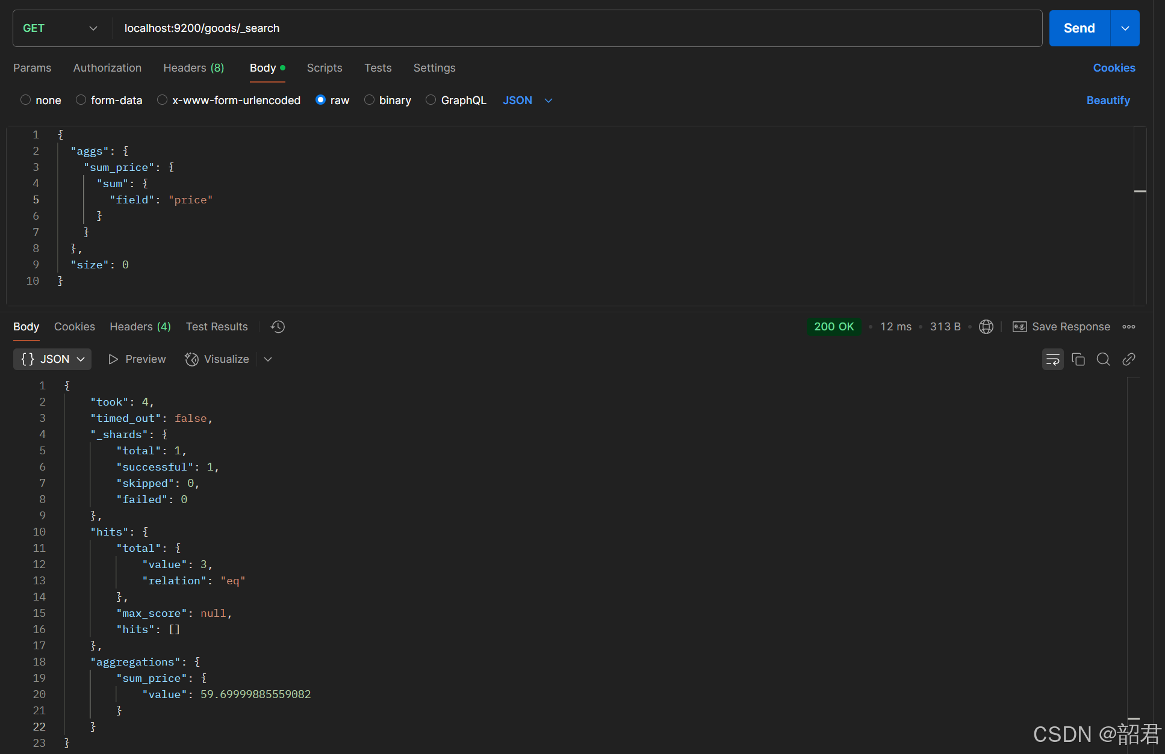The image size is (1165, 754).
Task: Select the form-data radio option
Action: click(x=81, y=100)
